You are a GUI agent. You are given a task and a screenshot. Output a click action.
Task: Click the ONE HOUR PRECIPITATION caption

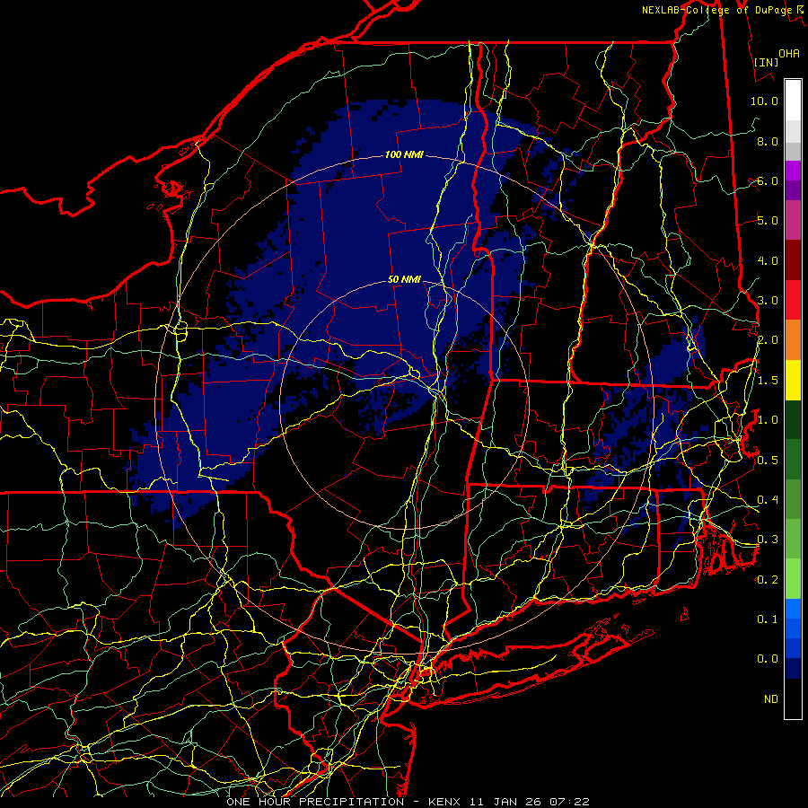pos(315,802)
